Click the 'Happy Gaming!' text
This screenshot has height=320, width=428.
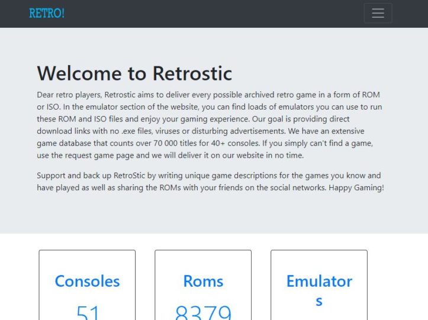pos(356,187)
